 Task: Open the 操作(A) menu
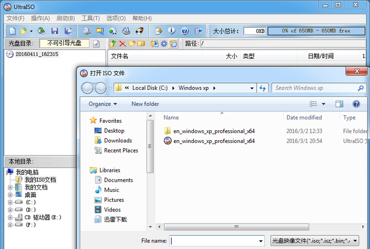pyautogui.click(x=40, y=18)
